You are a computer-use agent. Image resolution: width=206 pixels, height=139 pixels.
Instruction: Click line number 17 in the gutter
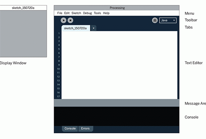coord(58,96)
